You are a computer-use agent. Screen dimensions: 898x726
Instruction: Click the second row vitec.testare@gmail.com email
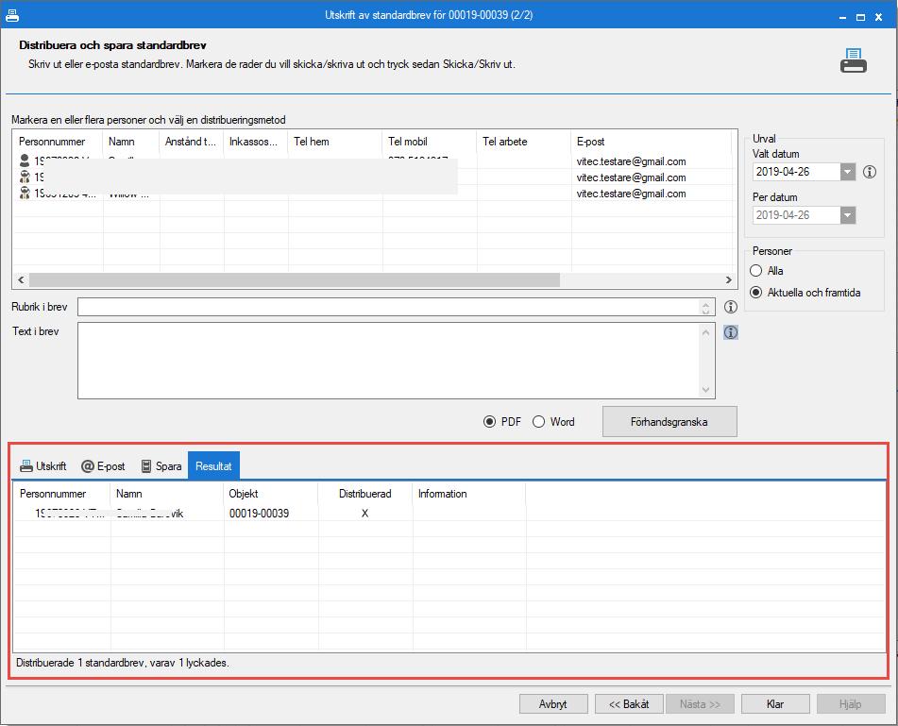tap(631, 177)
